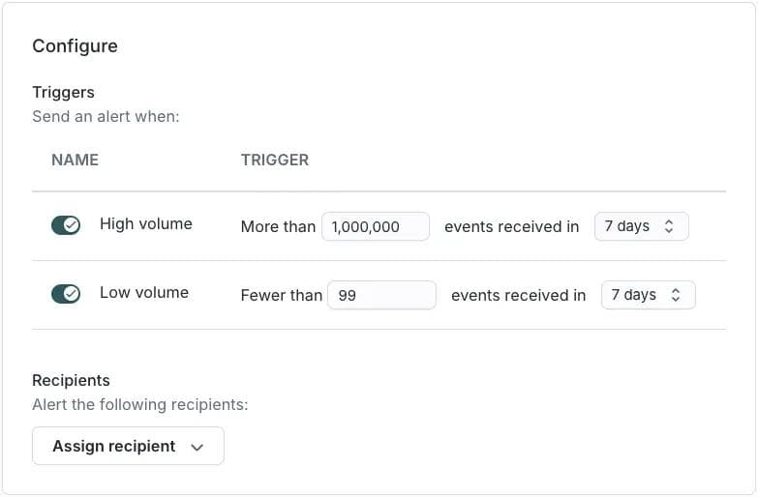Click the Fewer than 99 input field
This screenshot has height=497, width=758.
pyautogui.click(x=381, y=295)
